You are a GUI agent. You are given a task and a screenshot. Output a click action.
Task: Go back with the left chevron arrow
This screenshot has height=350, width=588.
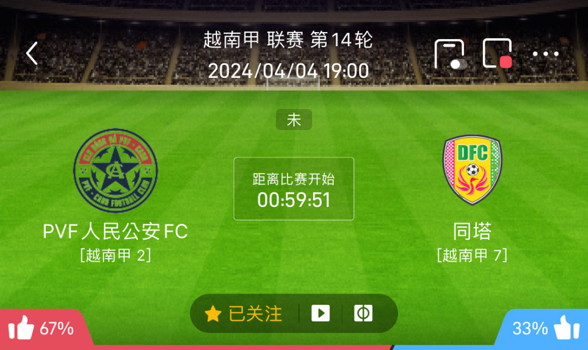coord(32,53)
